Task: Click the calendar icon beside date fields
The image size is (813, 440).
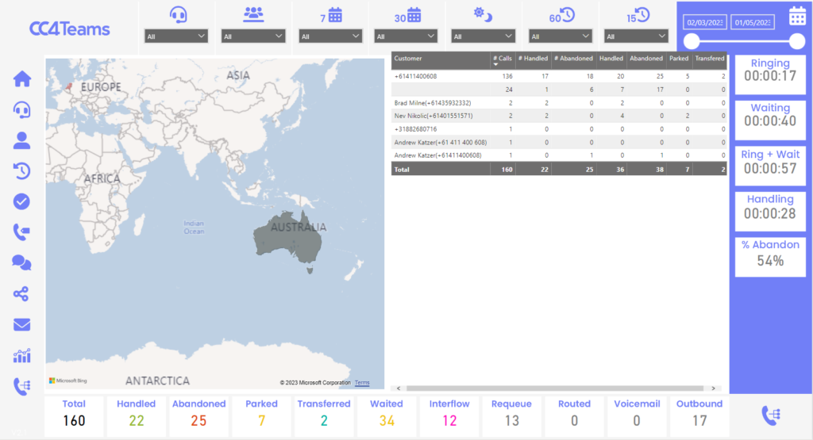Action: click(x=797, y=15)
